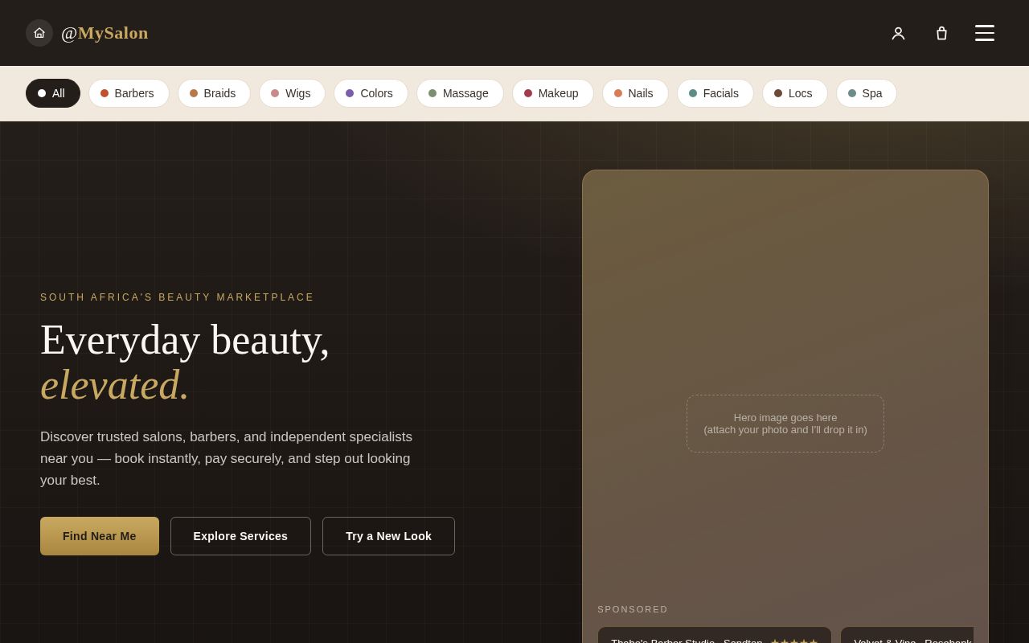Click the SPONSORED label

coord(633,609)
